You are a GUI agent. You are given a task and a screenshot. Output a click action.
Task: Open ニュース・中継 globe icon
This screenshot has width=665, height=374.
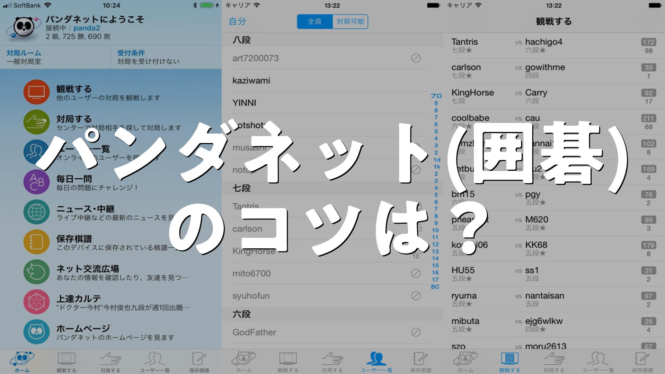pyautogui.click(x=36, y=212)
